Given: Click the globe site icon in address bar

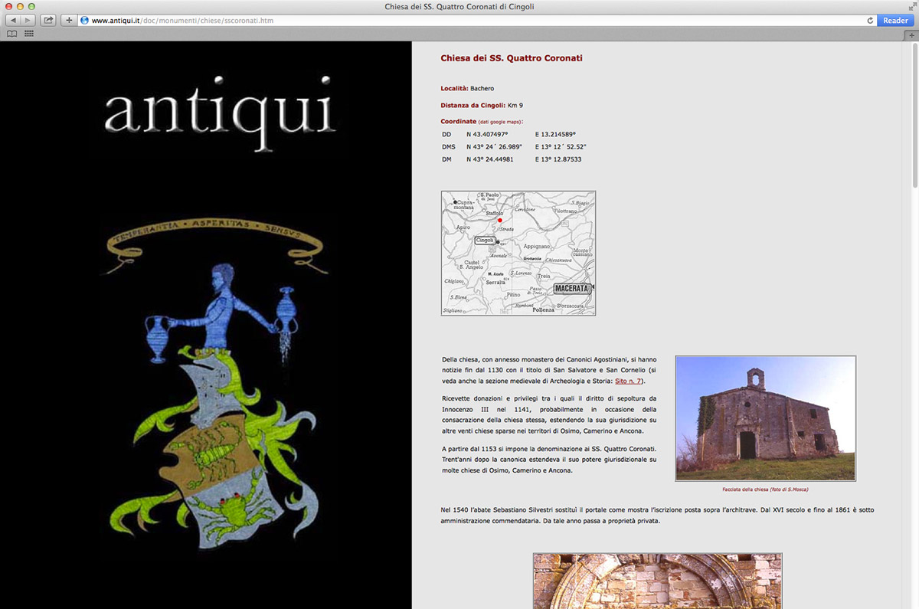Looking at the screenshot, I should [85, 20].
